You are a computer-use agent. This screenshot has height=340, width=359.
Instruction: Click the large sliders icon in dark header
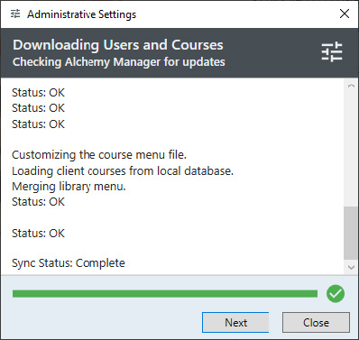[332, 51]
